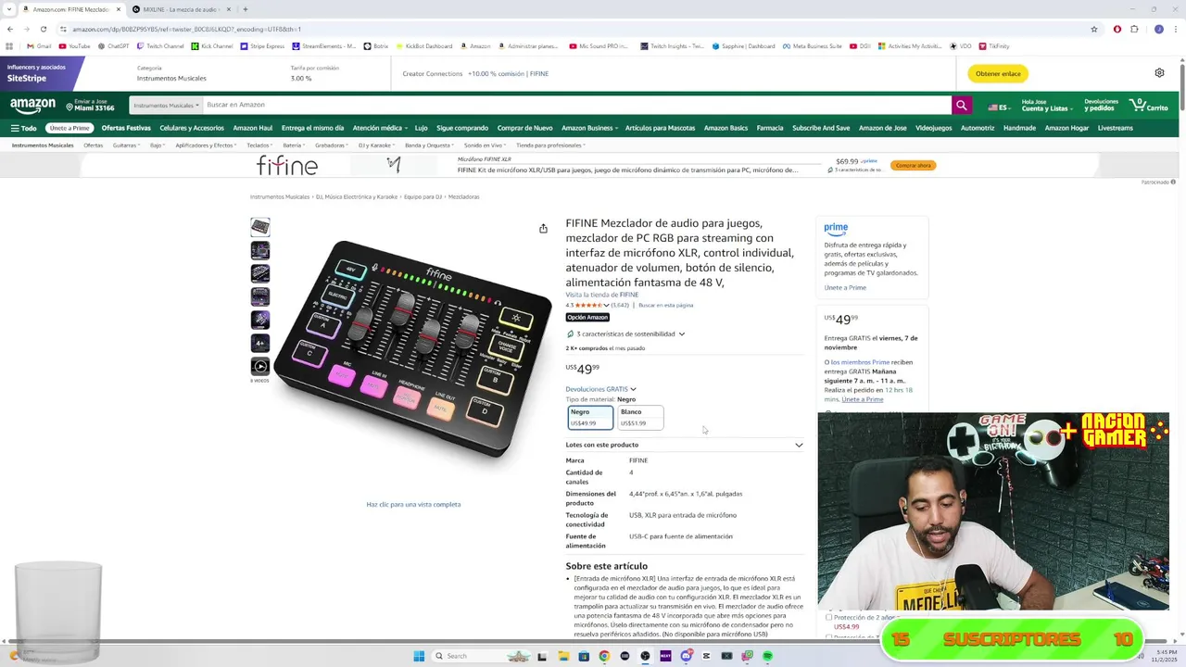
Task: Click the Obtener enlace button
Action: (x=999, y=73)
